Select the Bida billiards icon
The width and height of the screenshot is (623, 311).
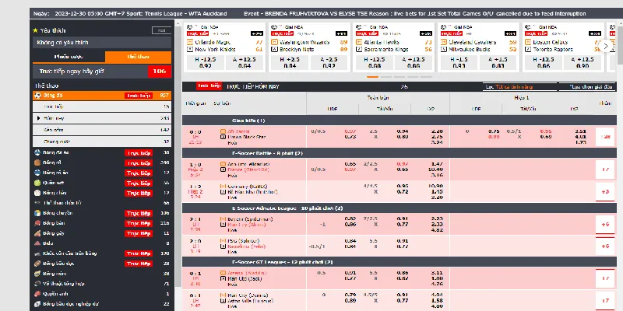click(x=37, y=243)
